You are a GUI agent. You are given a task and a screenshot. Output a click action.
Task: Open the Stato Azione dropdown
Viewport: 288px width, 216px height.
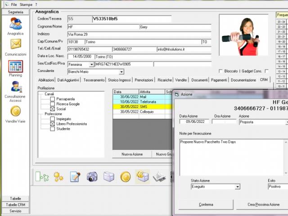tap(238, 186)
